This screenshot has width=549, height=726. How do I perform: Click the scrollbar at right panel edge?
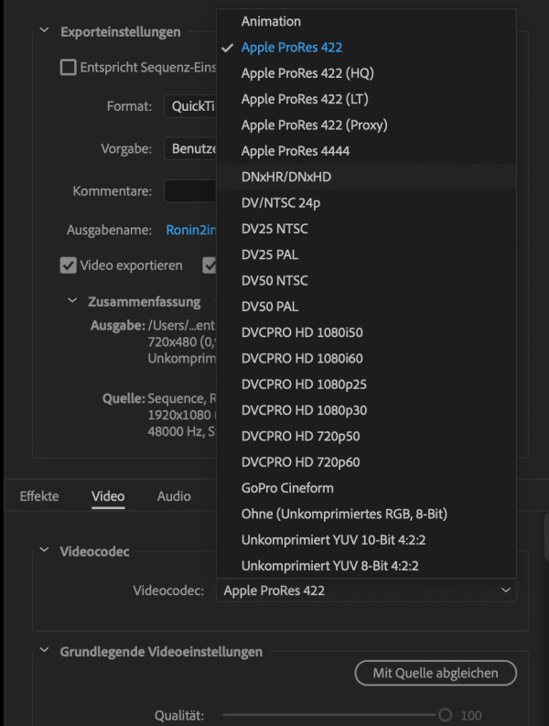(x=546, y=538)
